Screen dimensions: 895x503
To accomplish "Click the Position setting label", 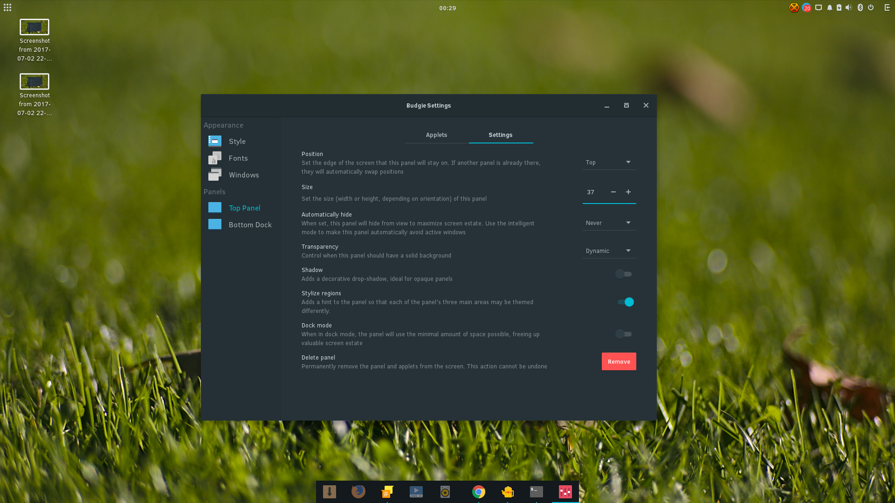I will click(312, 154).
